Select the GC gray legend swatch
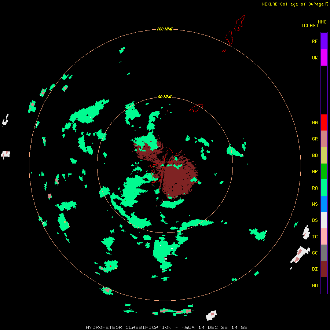 coord(324,253)
